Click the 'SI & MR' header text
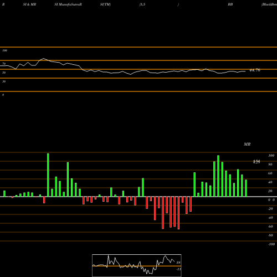This screenshot has height=277, width=277. [x=29, y=4]
